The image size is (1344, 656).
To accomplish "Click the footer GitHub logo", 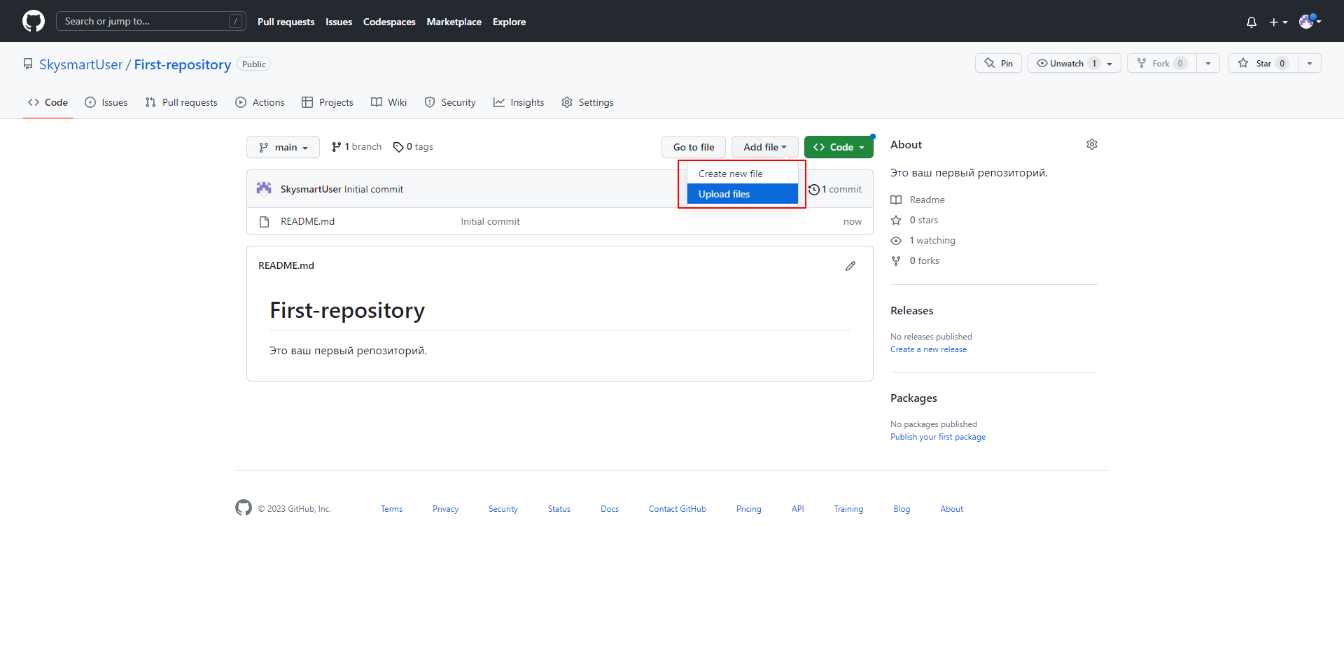I will (244, 508).
